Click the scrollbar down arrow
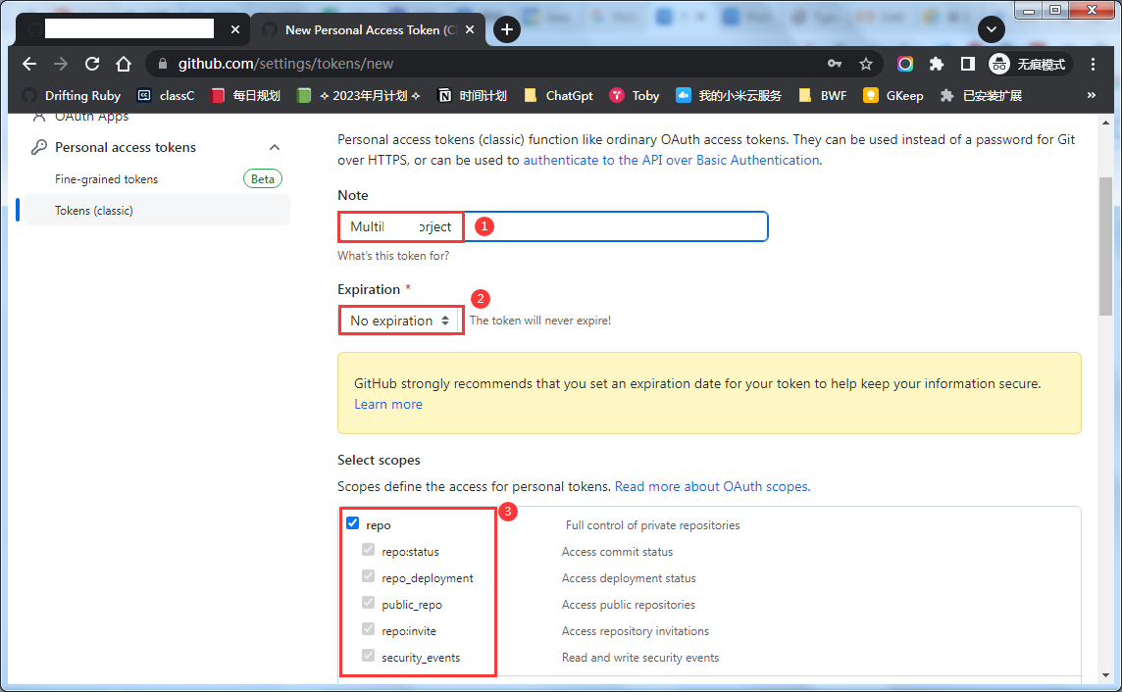The image size is (1122, 692). (1105, 675)
